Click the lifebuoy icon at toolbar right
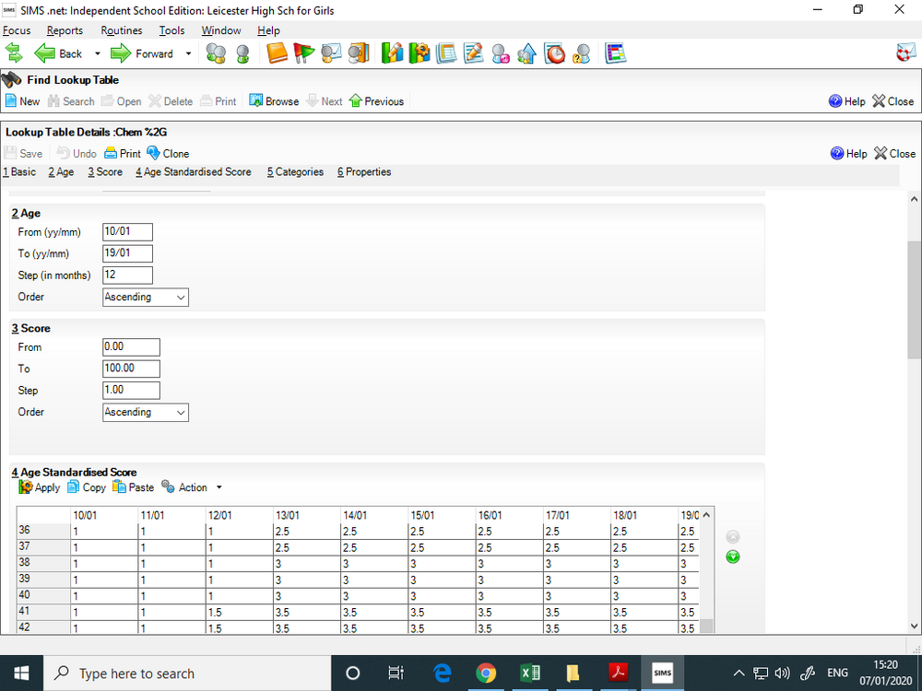 (x=906, y=53)
